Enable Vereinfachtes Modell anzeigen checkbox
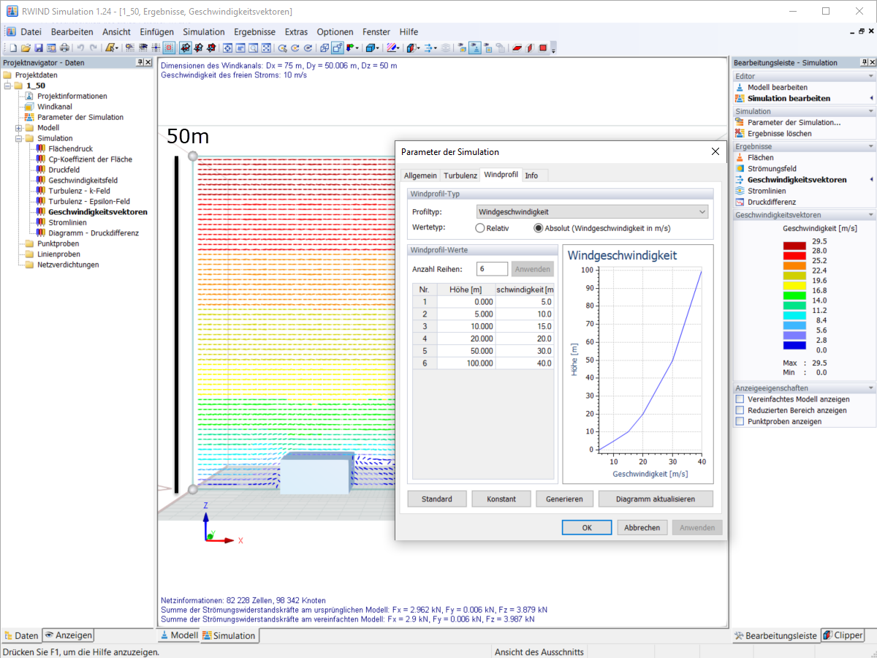This screenshot has height=658, width=877. [740, 399]
